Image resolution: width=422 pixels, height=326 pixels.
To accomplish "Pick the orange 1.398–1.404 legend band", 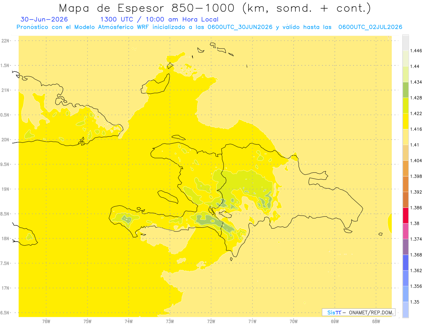I will [405, 168].
